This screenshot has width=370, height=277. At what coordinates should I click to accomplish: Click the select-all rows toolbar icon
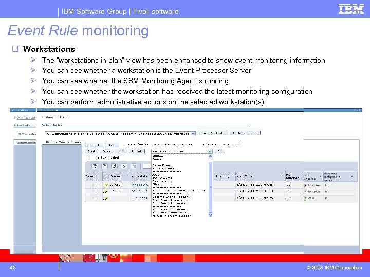(95, 166)
